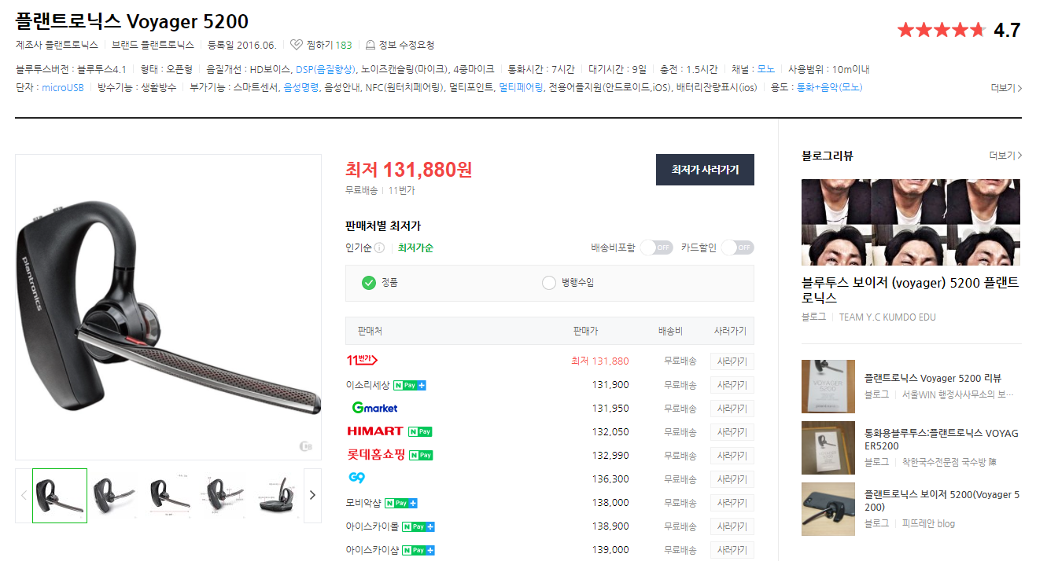1047x561 pixels.
Task: Toggle the 배송비포함 switch
Action: point(656,247)
